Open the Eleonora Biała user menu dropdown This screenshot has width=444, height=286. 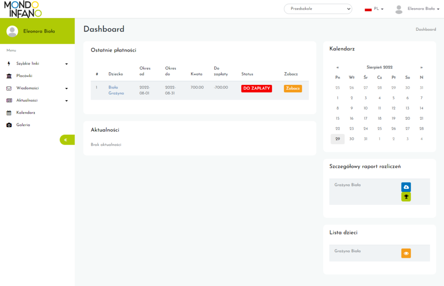pos(423,9)
